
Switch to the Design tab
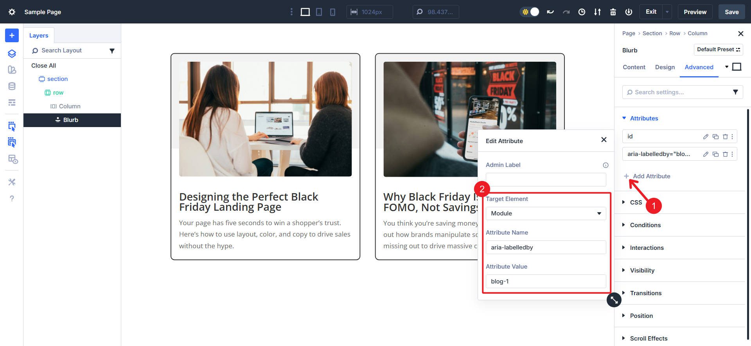[665, 67]
